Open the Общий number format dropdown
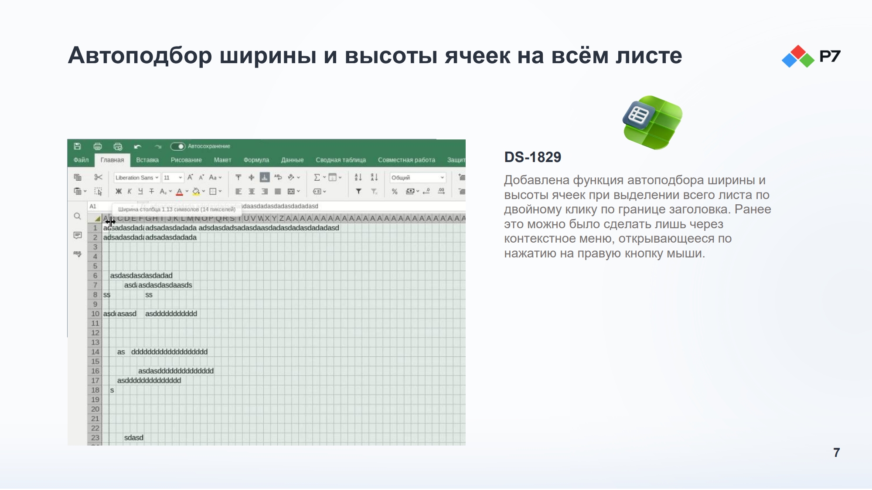Image resolution: width=872 pixels, height=490 pixels. [x=418, y=178]
